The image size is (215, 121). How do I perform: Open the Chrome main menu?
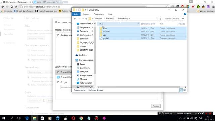[213, 7]
